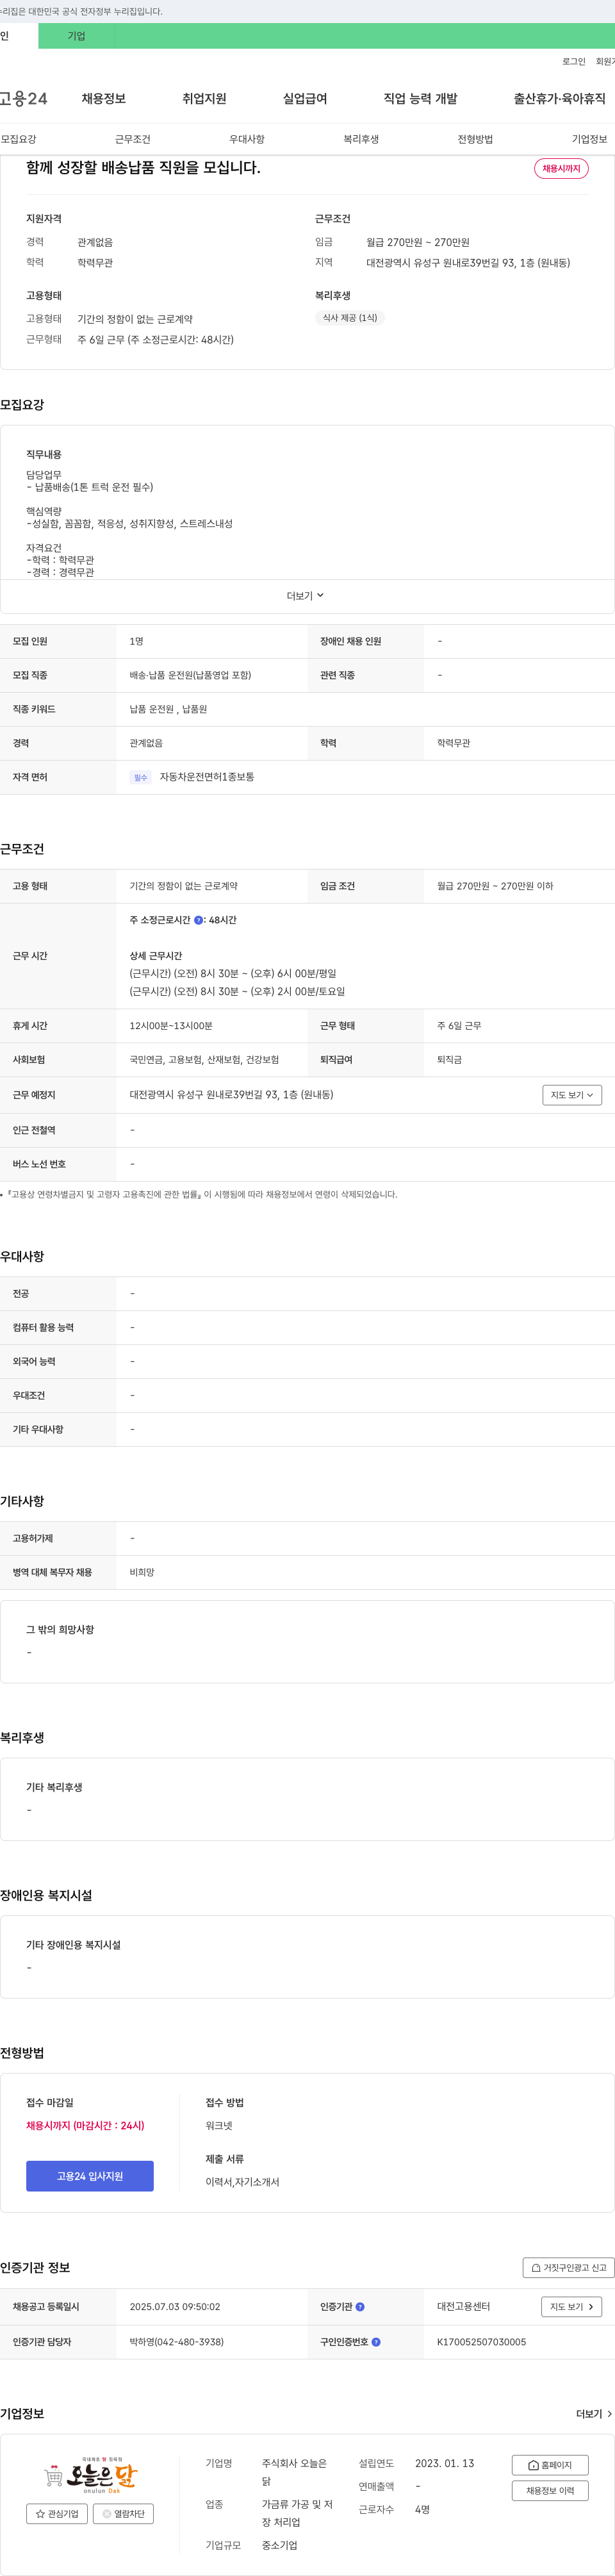
Task: Jump to 근무조건 section tab
Action: point(133,139)
